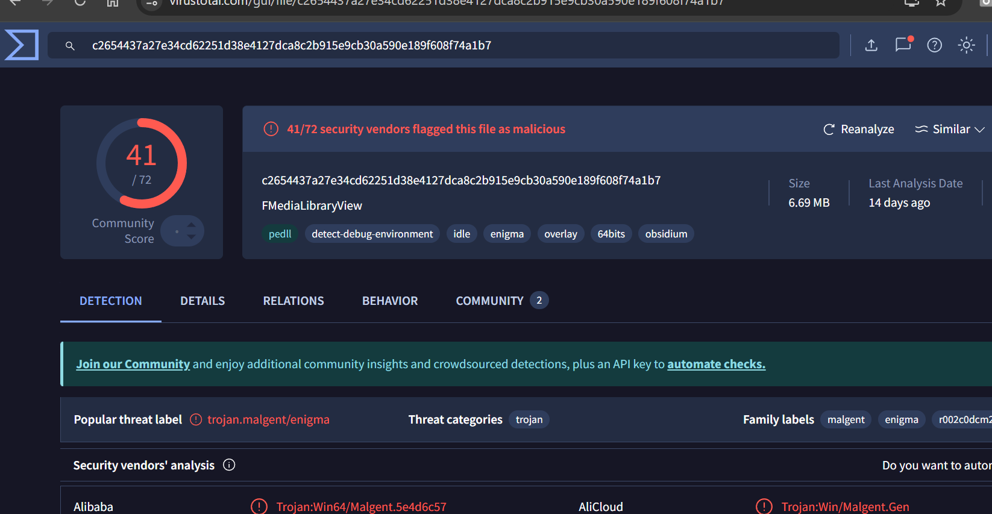Screen dimensions: 992x514
Task: Toggle the light/dark theme sun icon
Action: (x=967, y=45)
